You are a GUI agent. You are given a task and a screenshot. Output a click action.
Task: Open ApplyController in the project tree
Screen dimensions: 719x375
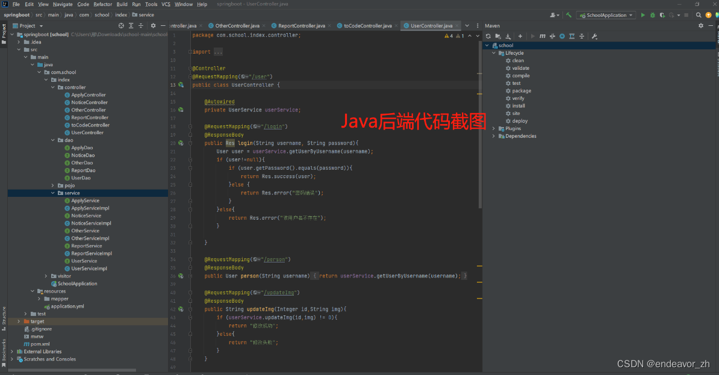click(x=88, y=95)
